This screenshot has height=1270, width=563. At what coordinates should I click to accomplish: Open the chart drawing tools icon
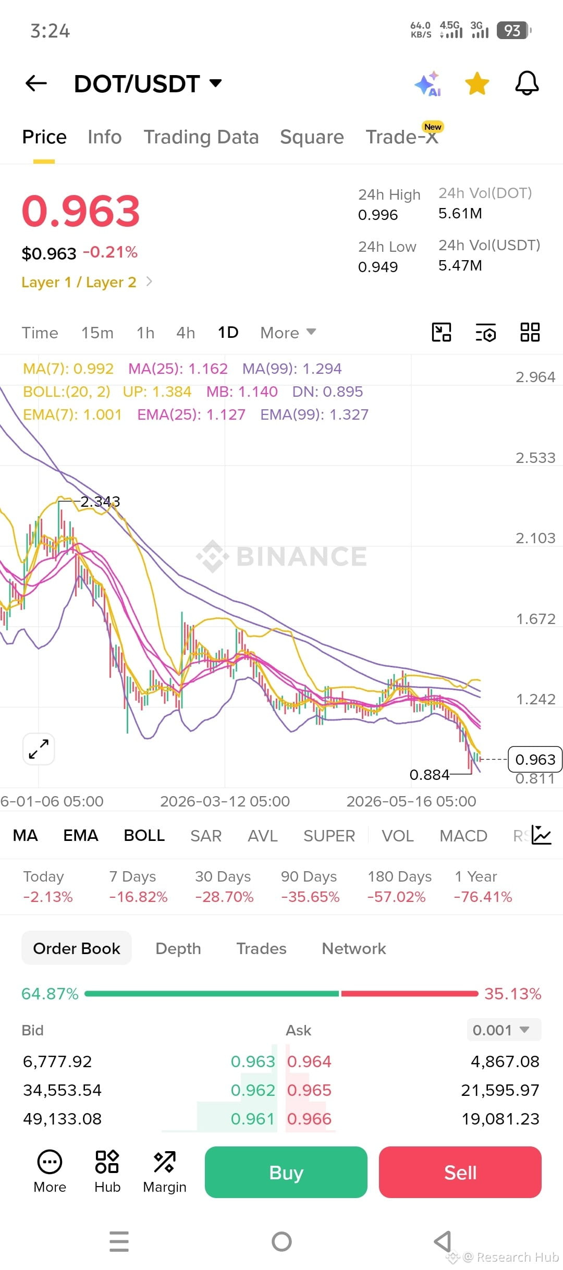(x=442, y=332)
